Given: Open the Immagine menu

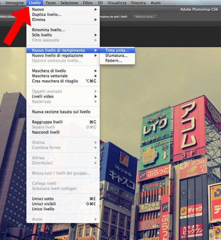Looking at the screenshot, I should pos(15,3).
